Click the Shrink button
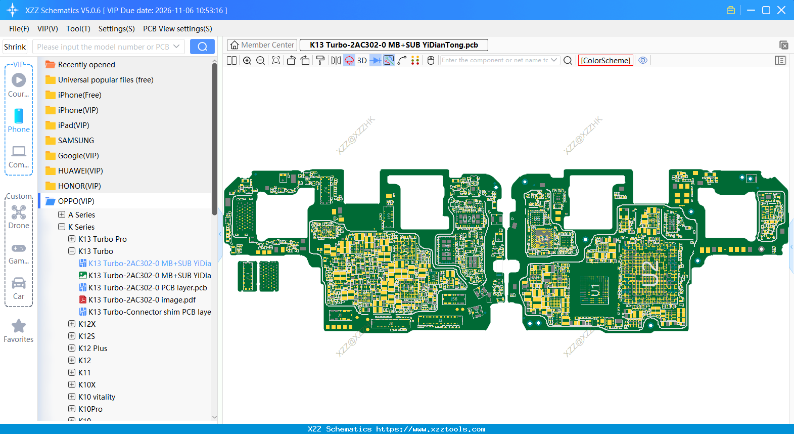The width and height of the screenshot is (794, 434). (15, 47)
